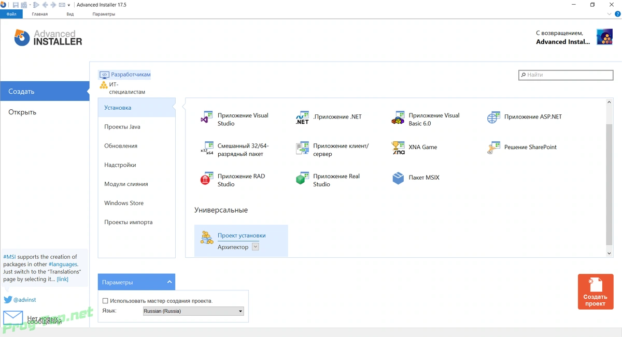Viewport: 622px width, 337px height.
Task: Click the Back arrow in quick access toolbar
Action: (45, 5)
